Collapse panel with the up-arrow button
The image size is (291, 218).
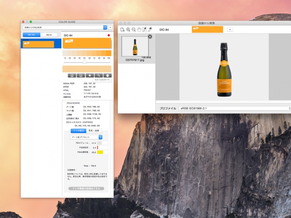coord(110,27)
